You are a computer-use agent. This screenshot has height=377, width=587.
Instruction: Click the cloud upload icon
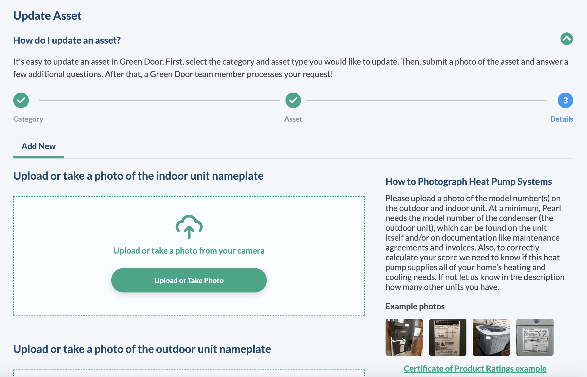(189, 227)
